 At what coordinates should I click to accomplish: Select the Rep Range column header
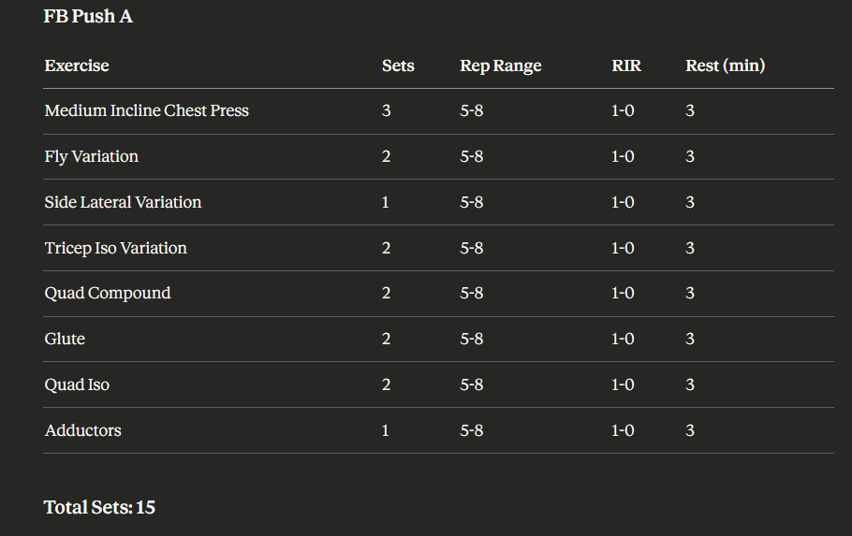[x=500, y=65]
